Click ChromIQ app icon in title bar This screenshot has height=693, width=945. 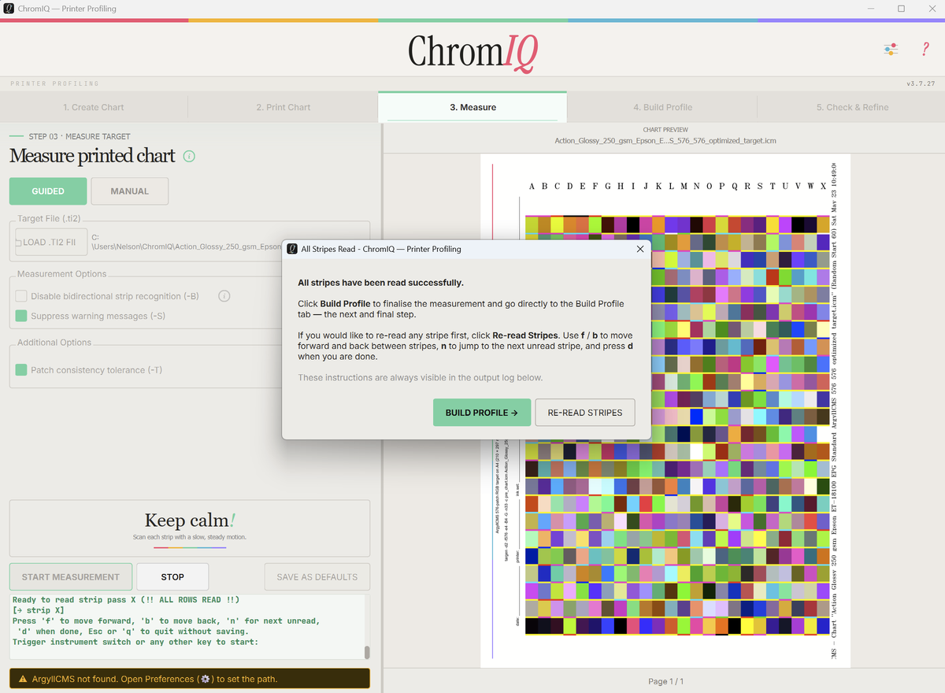[9, 9]
